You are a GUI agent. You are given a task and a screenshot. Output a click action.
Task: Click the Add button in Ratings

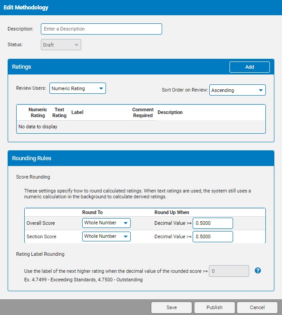pyautogui.click(x=249, y=67)
